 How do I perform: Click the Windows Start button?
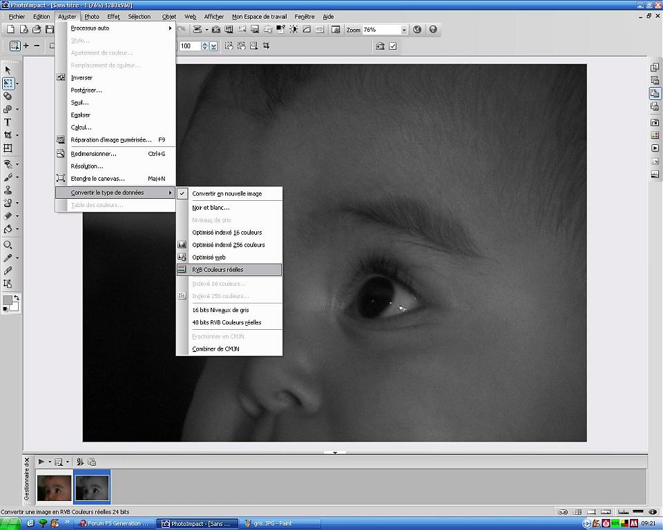[x=10, y=524]
